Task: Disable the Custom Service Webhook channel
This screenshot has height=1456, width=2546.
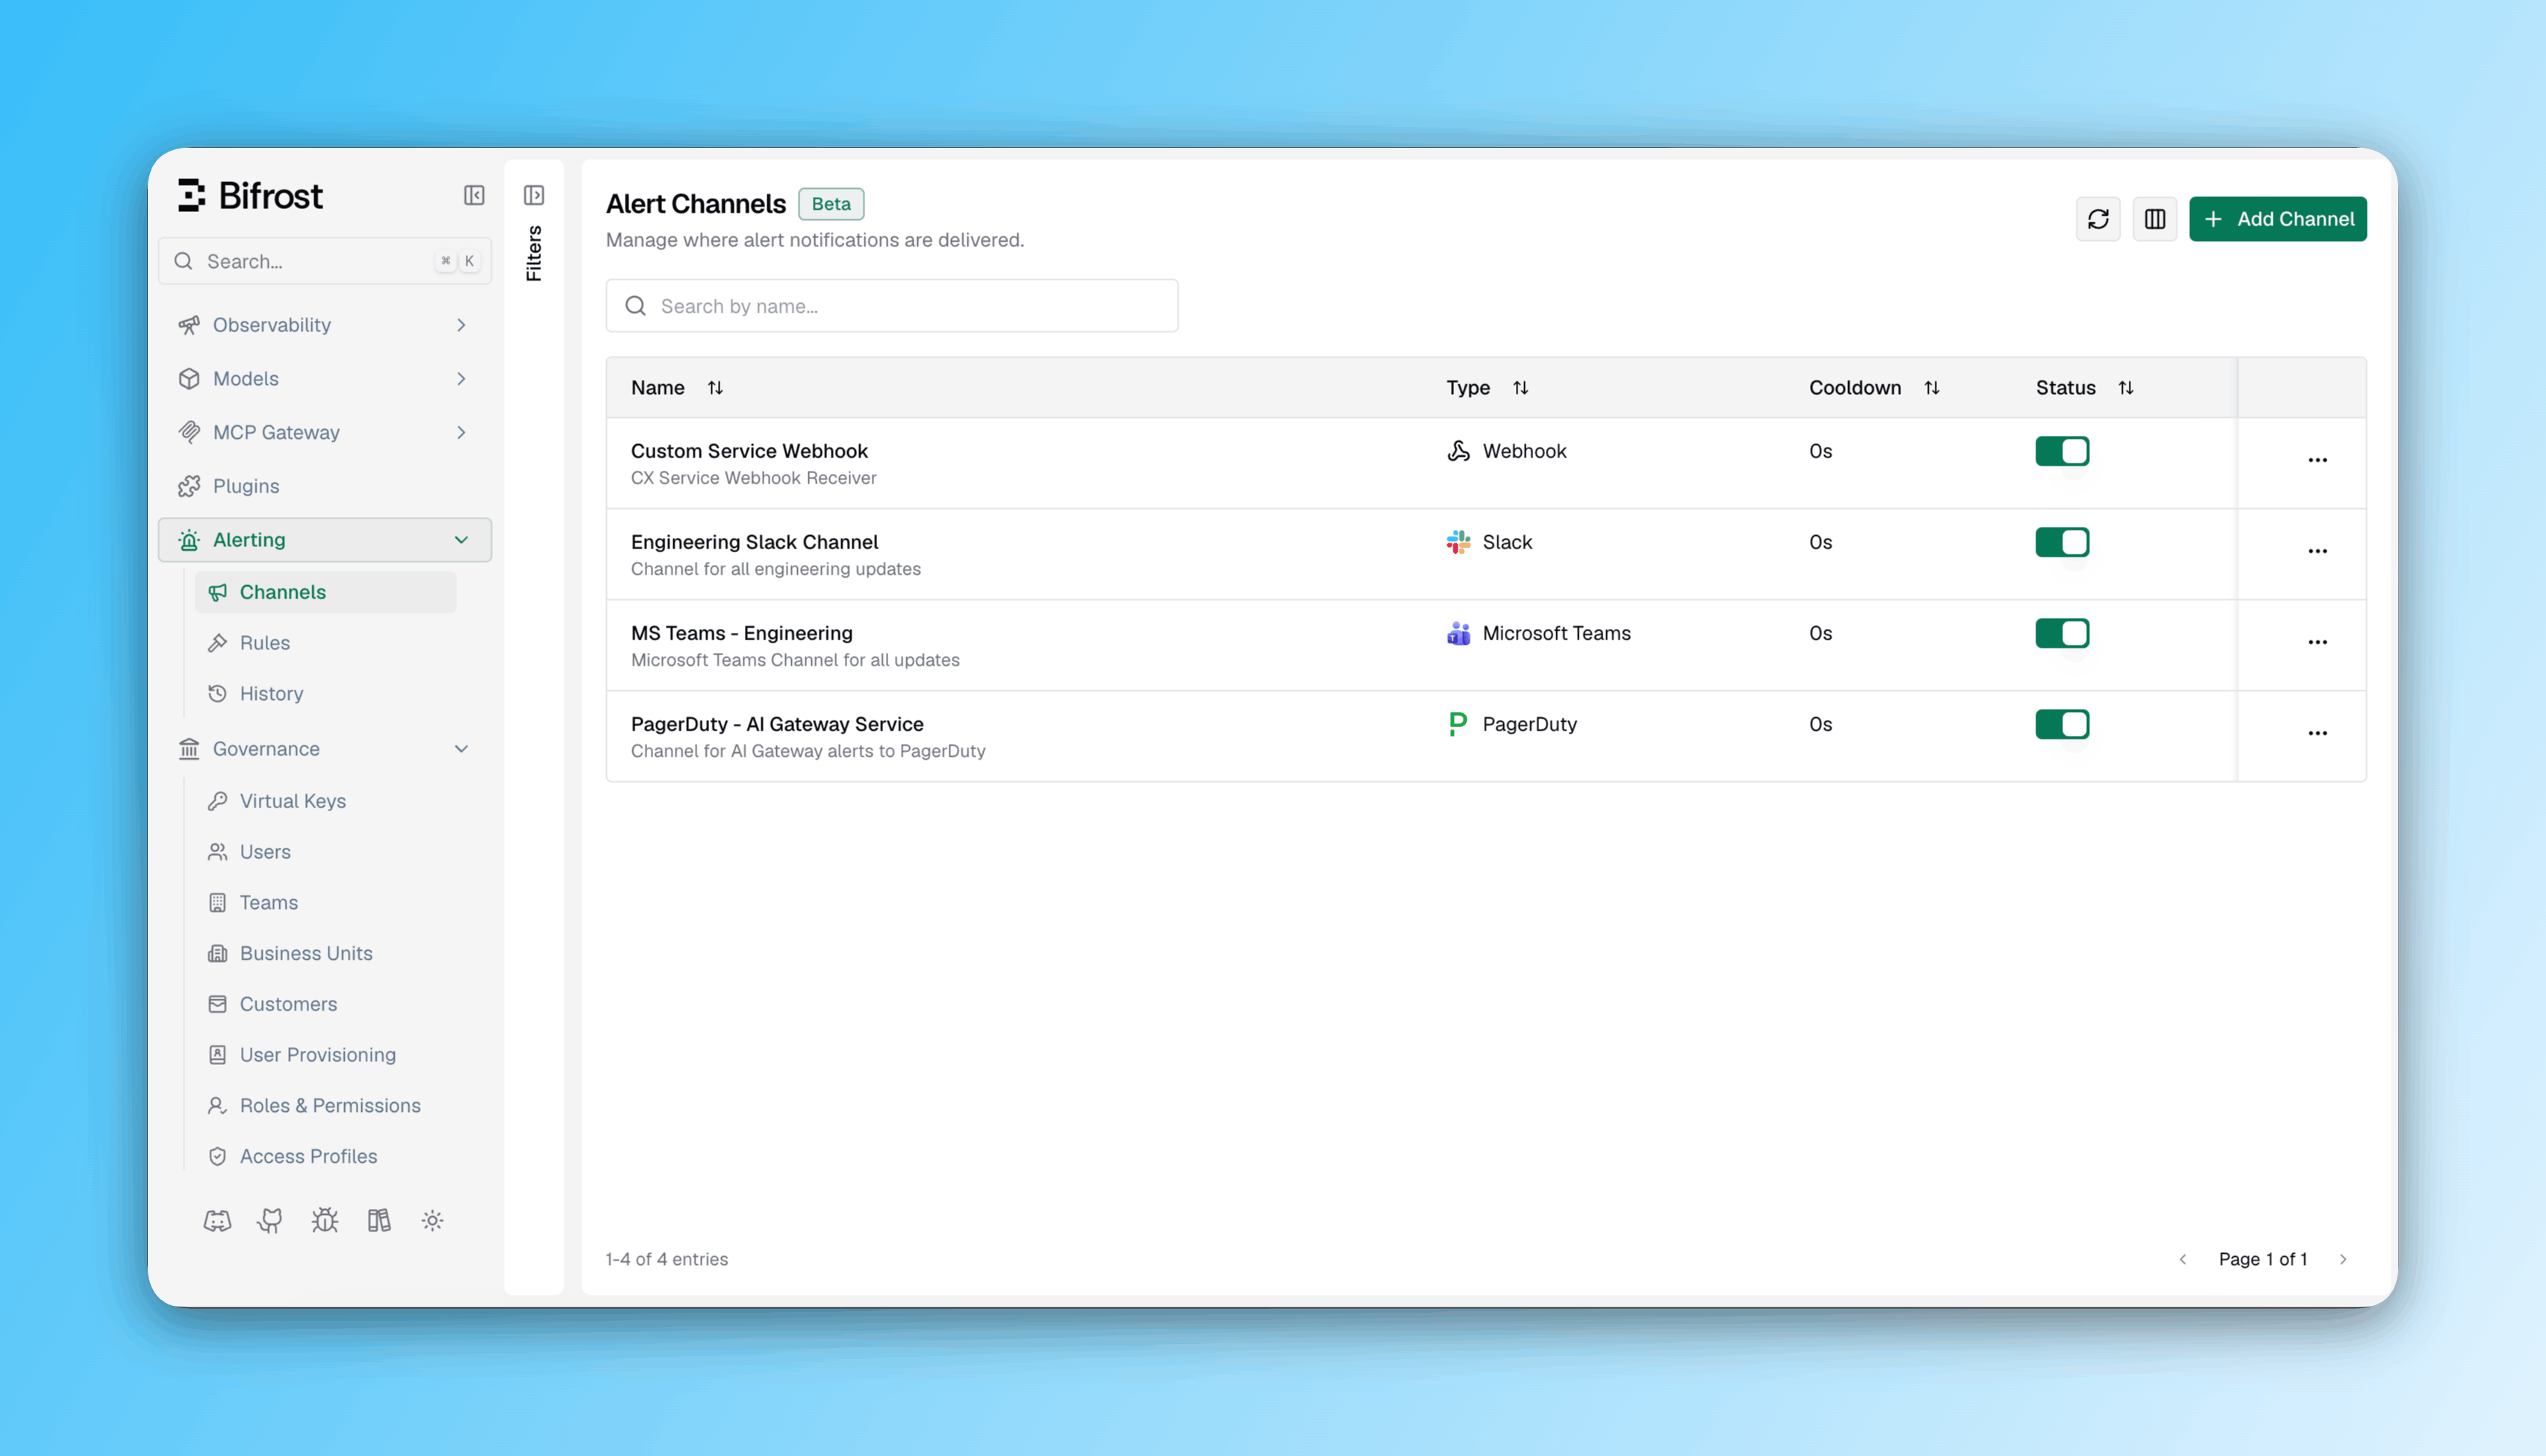Action: point(2062,451)
